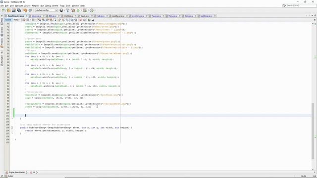This screenshot has width=317, height=178.
Task: Open the File menu
Action: tap(2, 6)
